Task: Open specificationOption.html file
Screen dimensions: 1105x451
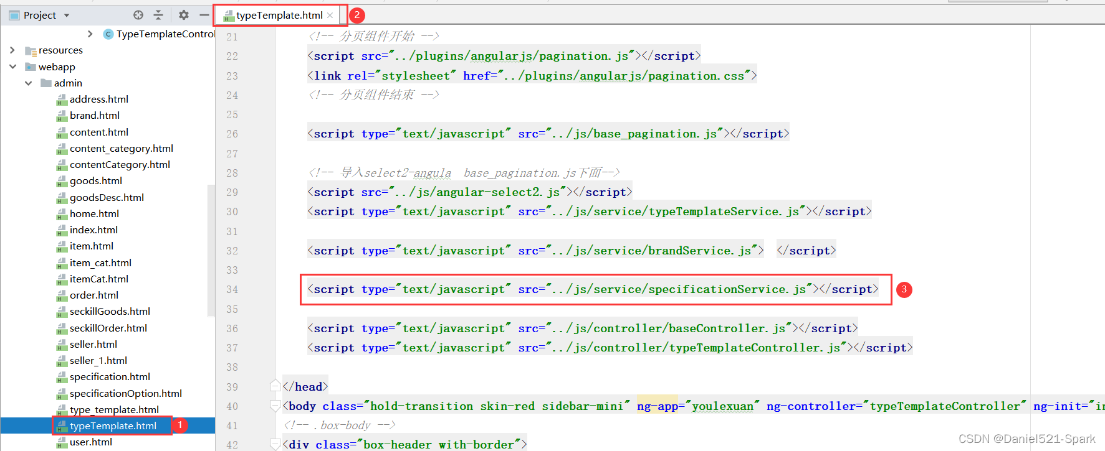Action: point(126,393)
